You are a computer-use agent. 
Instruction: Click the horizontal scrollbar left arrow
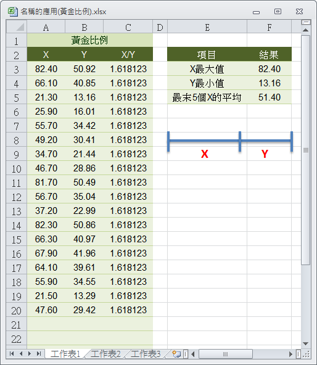pyautogui.click(x=193, y=355)
